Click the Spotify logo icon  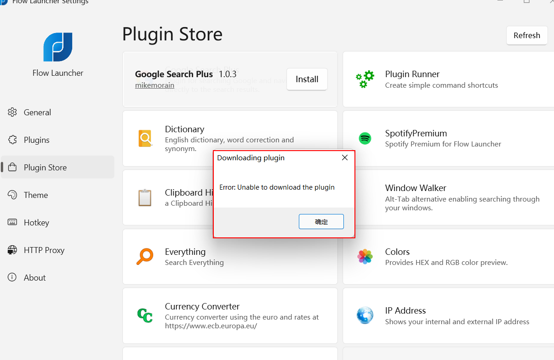[x=365, y=138]
